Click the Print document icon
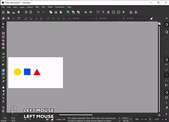The image size is (169, 122). [x=19, y=12]
